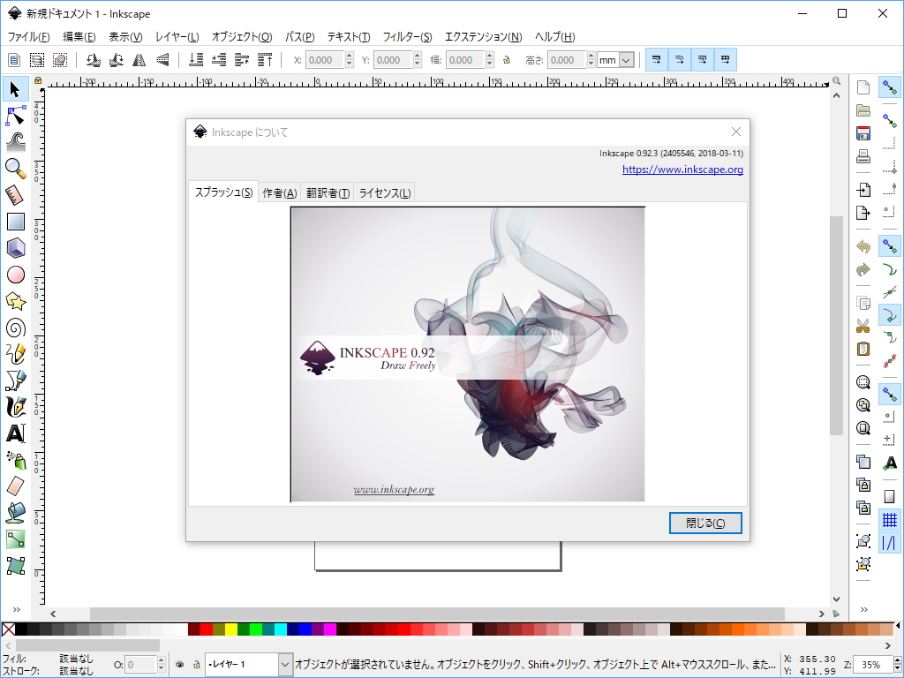Select the Spiral tool
This screenshot has height=678, width=904.
tap(14, 328)
